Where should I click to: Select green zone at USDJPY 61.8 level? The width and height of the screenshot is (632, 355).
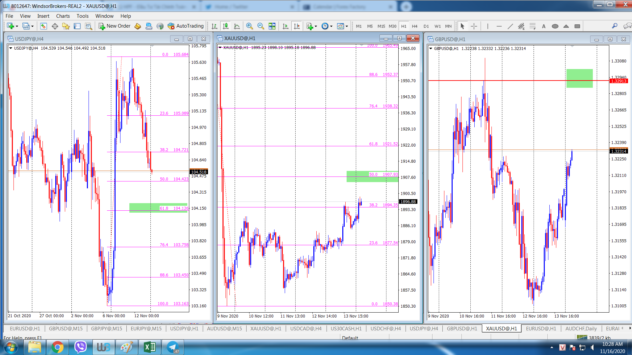click(158, 208)
